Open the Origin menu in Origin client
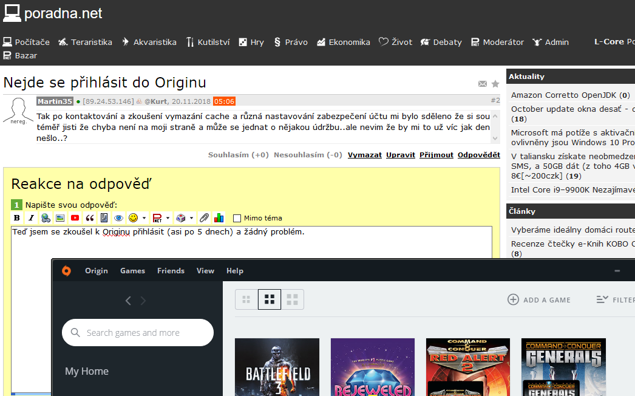635x396 pixels. tap(97, 271)
